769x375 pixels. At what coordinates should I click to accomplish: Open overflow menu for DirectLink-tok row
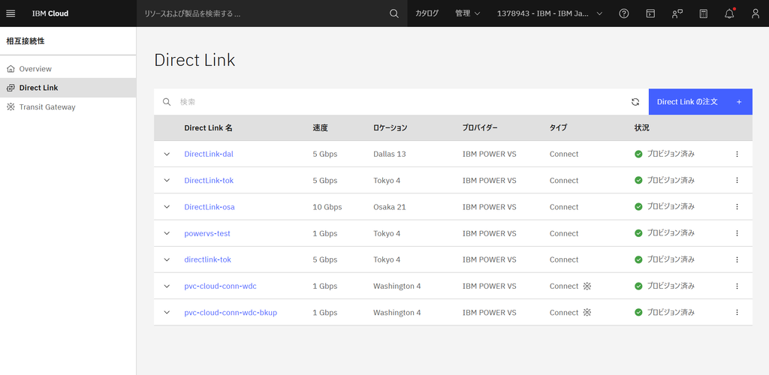(x=737, y=180)
